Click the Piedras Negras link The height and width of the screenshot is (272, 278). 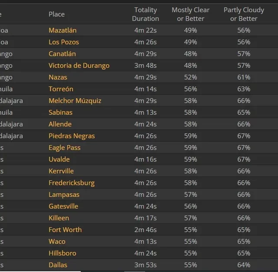coord(72,136)
